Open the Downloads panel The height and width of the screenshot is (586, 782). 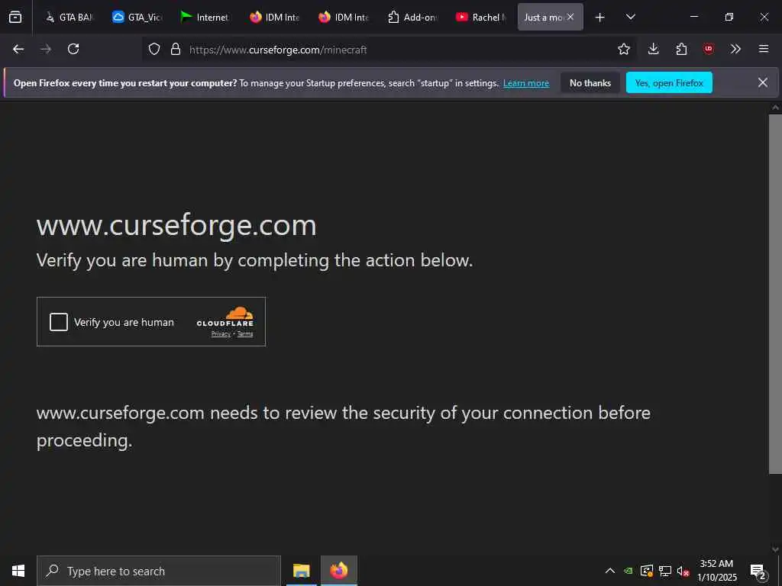[x=654, y=49]
